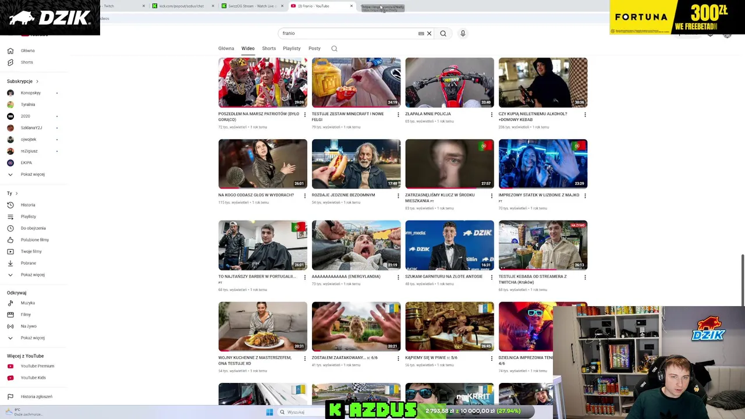Open YouTube Premium

pyautogui.click(x=37, y=366)
